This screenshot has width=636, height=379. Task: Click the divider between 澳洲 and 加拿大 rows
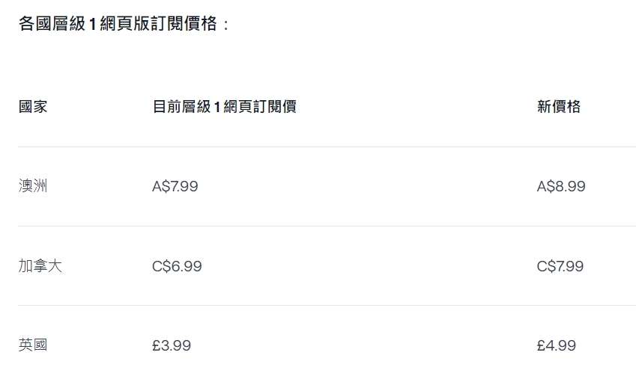coord(327,226)
